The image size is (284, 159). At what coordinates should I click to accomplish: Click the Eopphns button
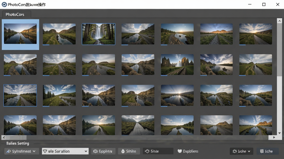[103, 151]
